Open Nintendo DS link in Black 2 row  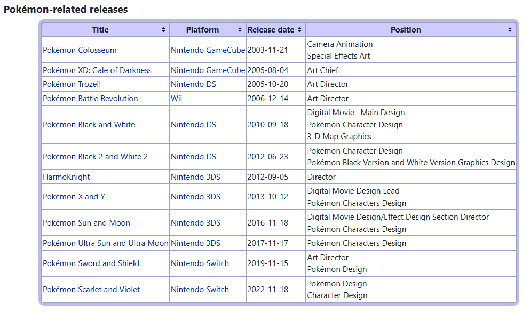pyautogui.click(x=194, y=157)
